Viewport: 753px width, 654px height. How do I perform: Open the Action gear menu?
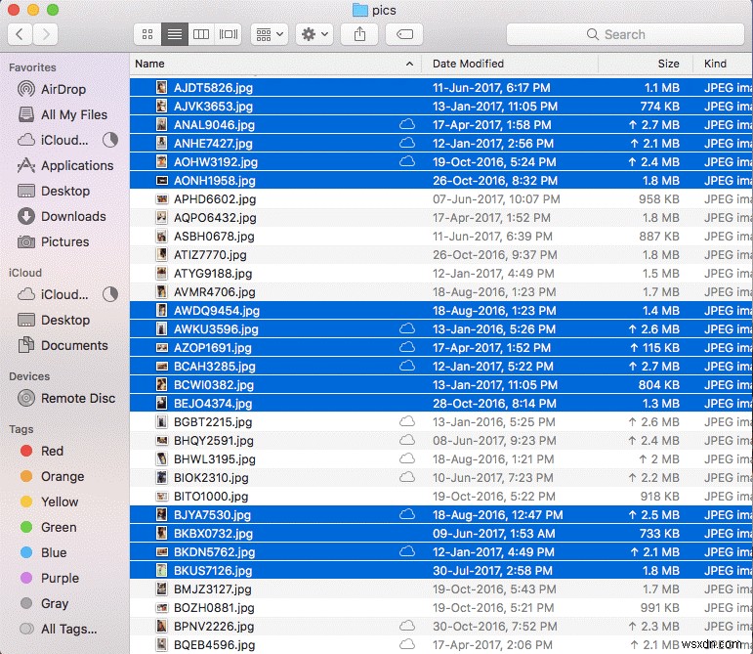(314, 34)
